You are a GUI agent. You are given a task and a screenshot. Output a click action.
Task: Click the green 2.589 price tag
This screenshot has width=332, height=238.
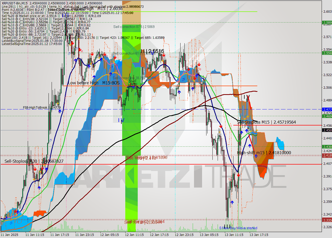(x=327, y=23)
